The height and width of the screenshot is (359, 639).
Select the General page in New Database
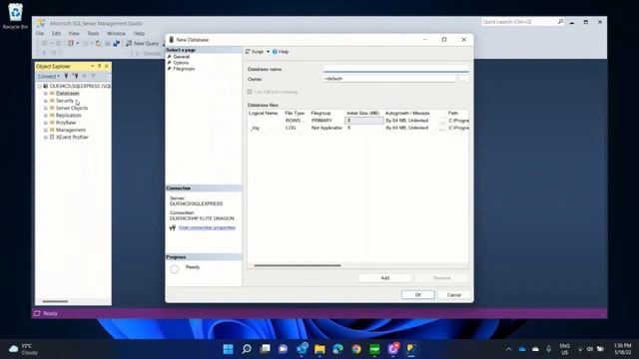182,57
